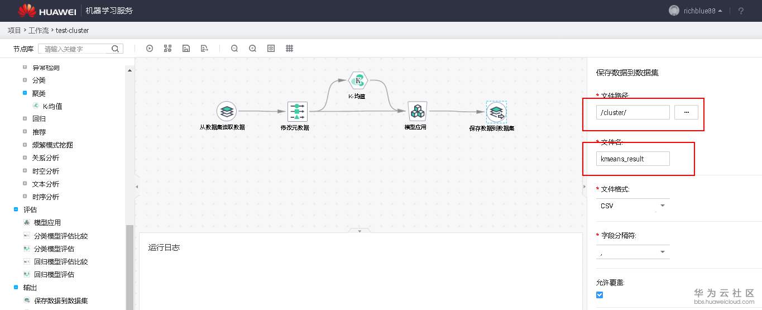Click 回归模型评估比较 icon in library
The image size is (762, 310).
tap(27, 261)
